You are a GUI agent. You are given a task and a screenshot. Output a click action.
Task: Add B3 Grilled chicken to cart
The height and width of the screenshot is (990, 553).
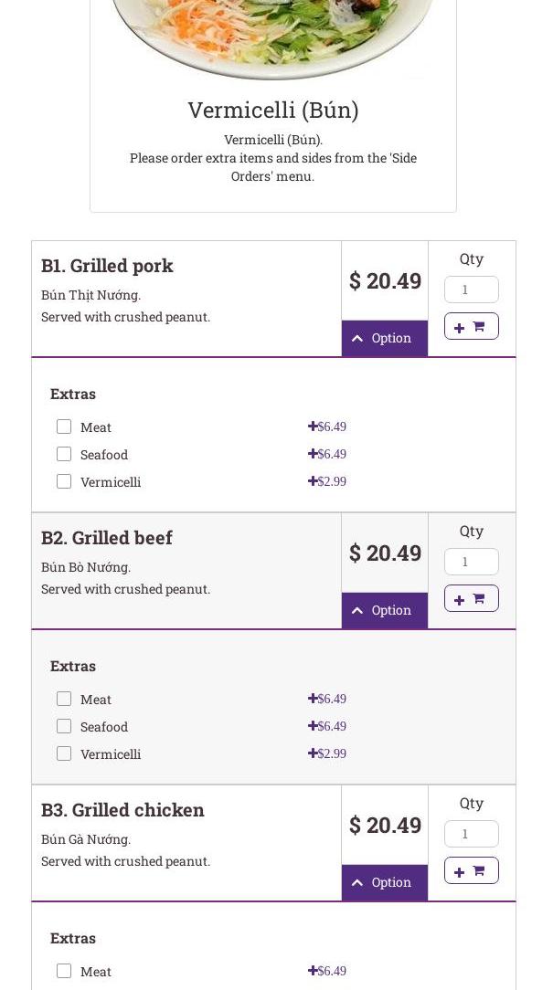click(x=471, y=870)
